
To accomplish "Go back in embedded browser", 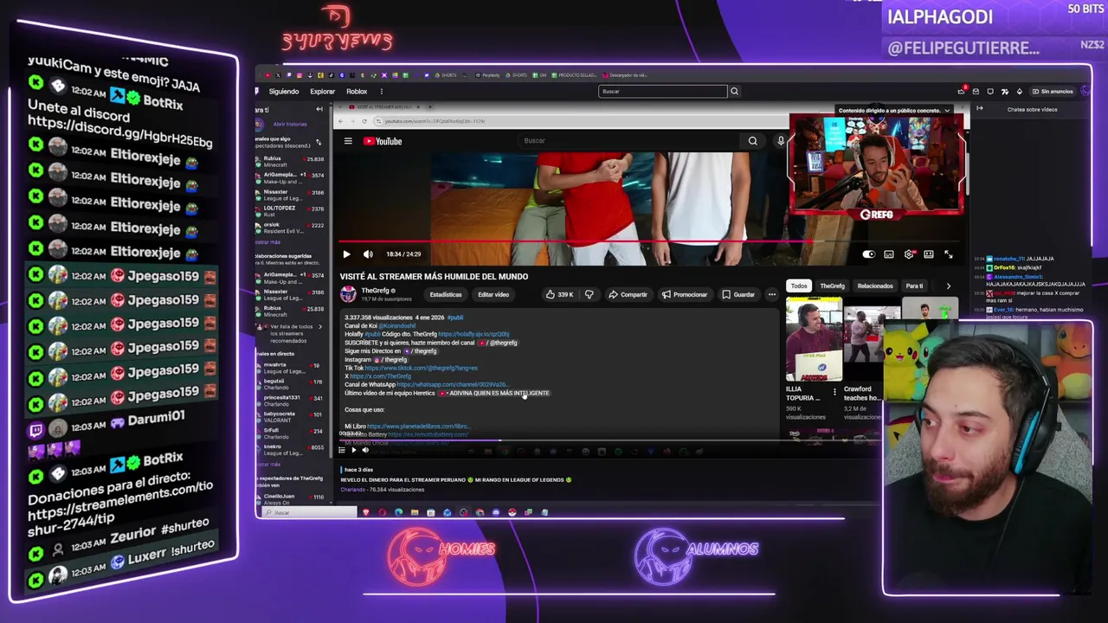I will click(x=340, y=121).
